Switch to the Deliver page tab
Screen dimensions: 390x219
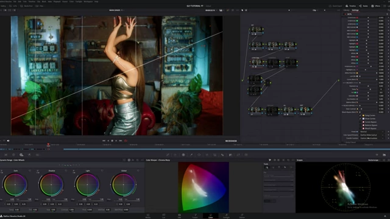coord(242,216)
